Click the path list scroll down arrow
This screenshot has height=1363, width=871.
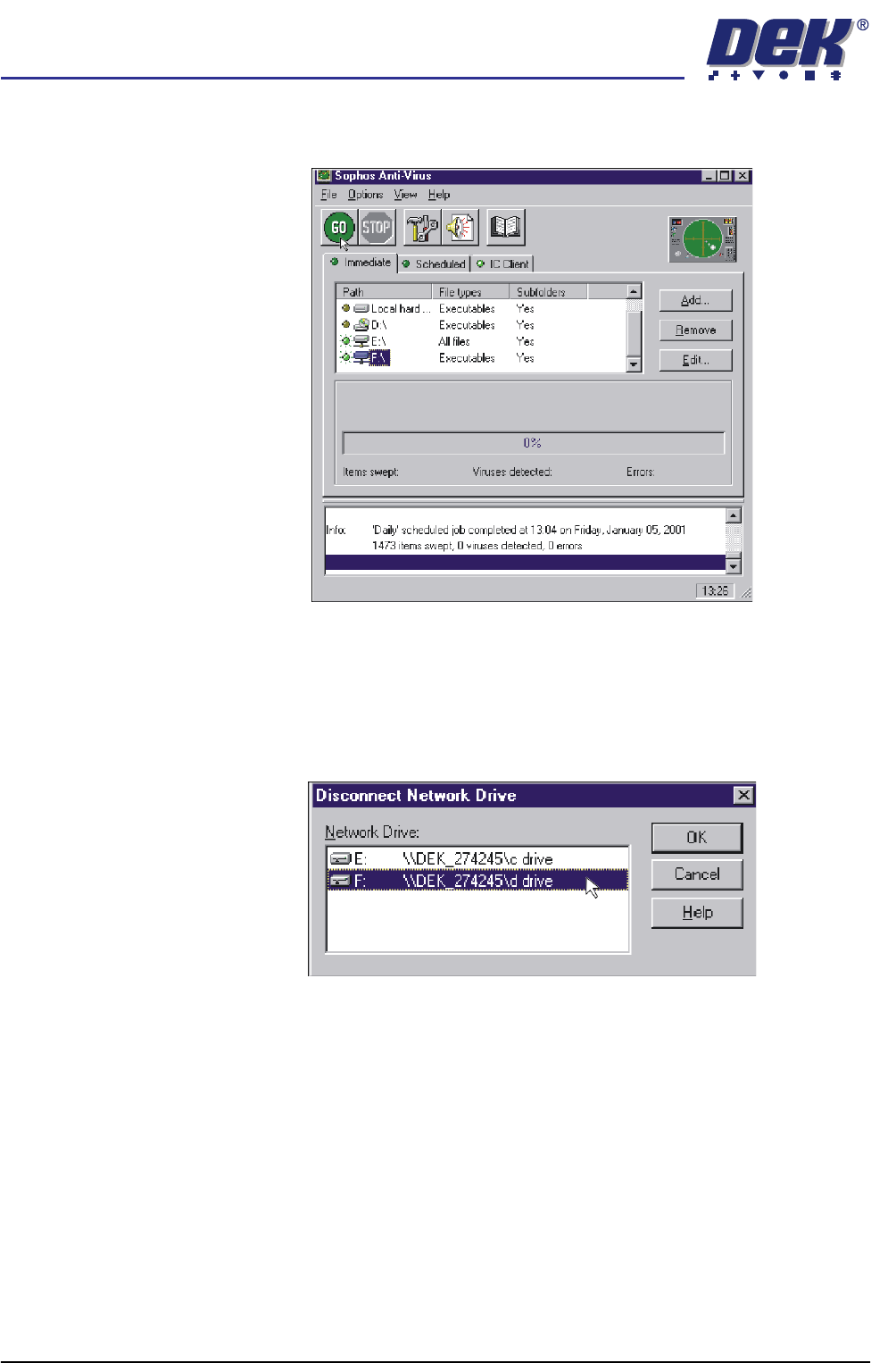tap(634, 364)
